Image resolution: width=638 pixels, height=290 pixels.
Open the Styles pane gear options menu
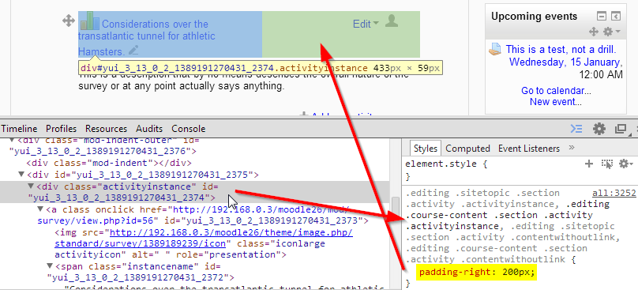[626, 164]
